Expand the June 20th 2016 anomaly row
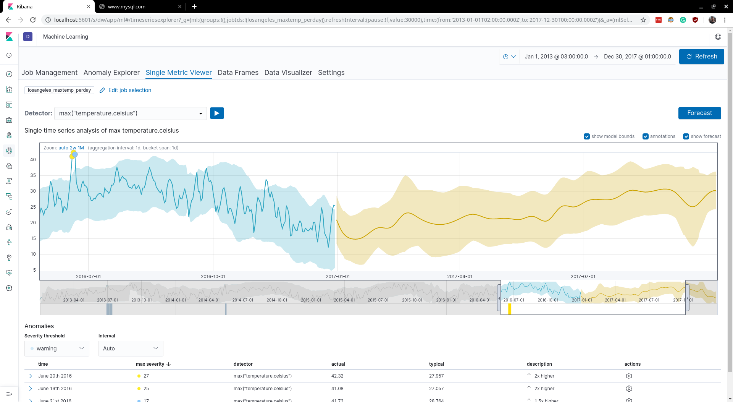The height and width of the screenshot is (402, 733). 31,376
